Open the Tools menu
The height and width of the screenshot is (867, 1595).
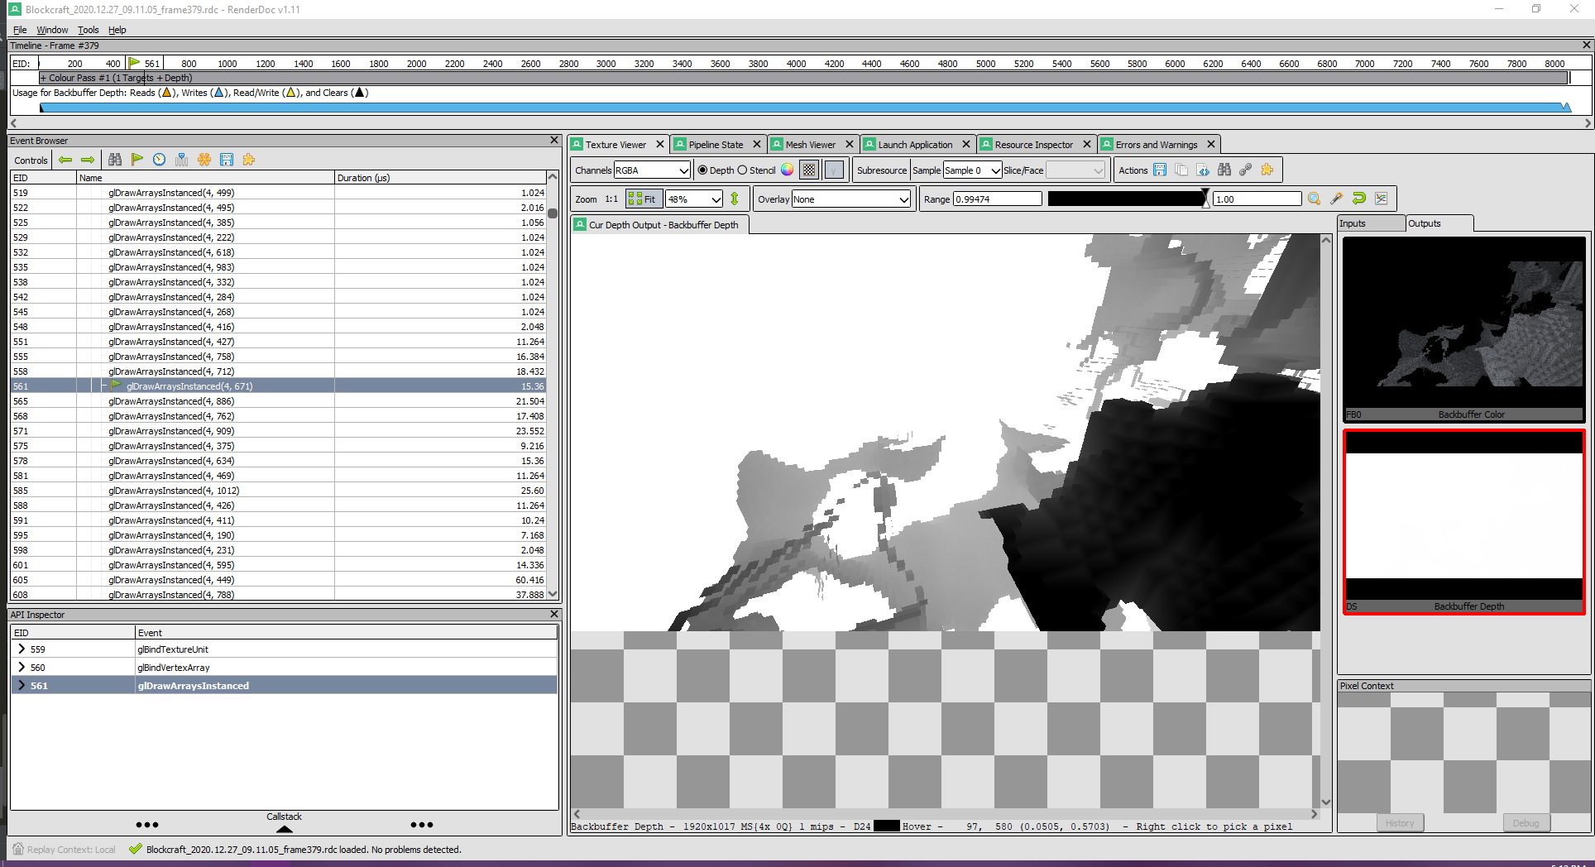point(89,30)
